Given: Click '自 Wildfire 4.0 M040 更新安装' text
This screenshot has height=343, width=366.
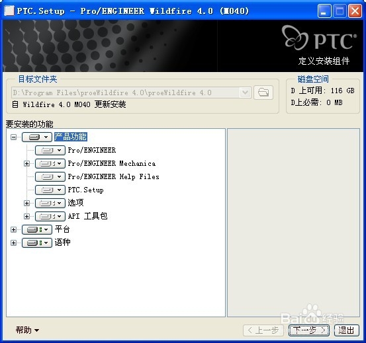Looking at the screenshot, I should [x=69, y=104].
